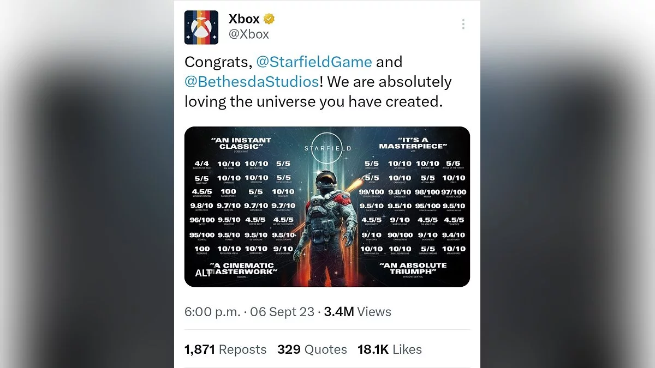Open the @BethesdaStudios mention link

click(252, 82)
